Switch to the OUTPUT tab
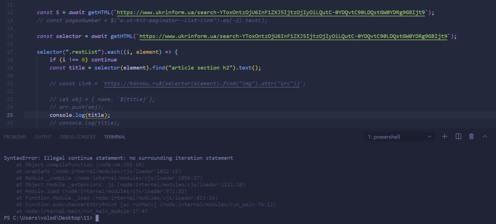The image size is (496, 224). pyautogui.click(x=43, y=137)
